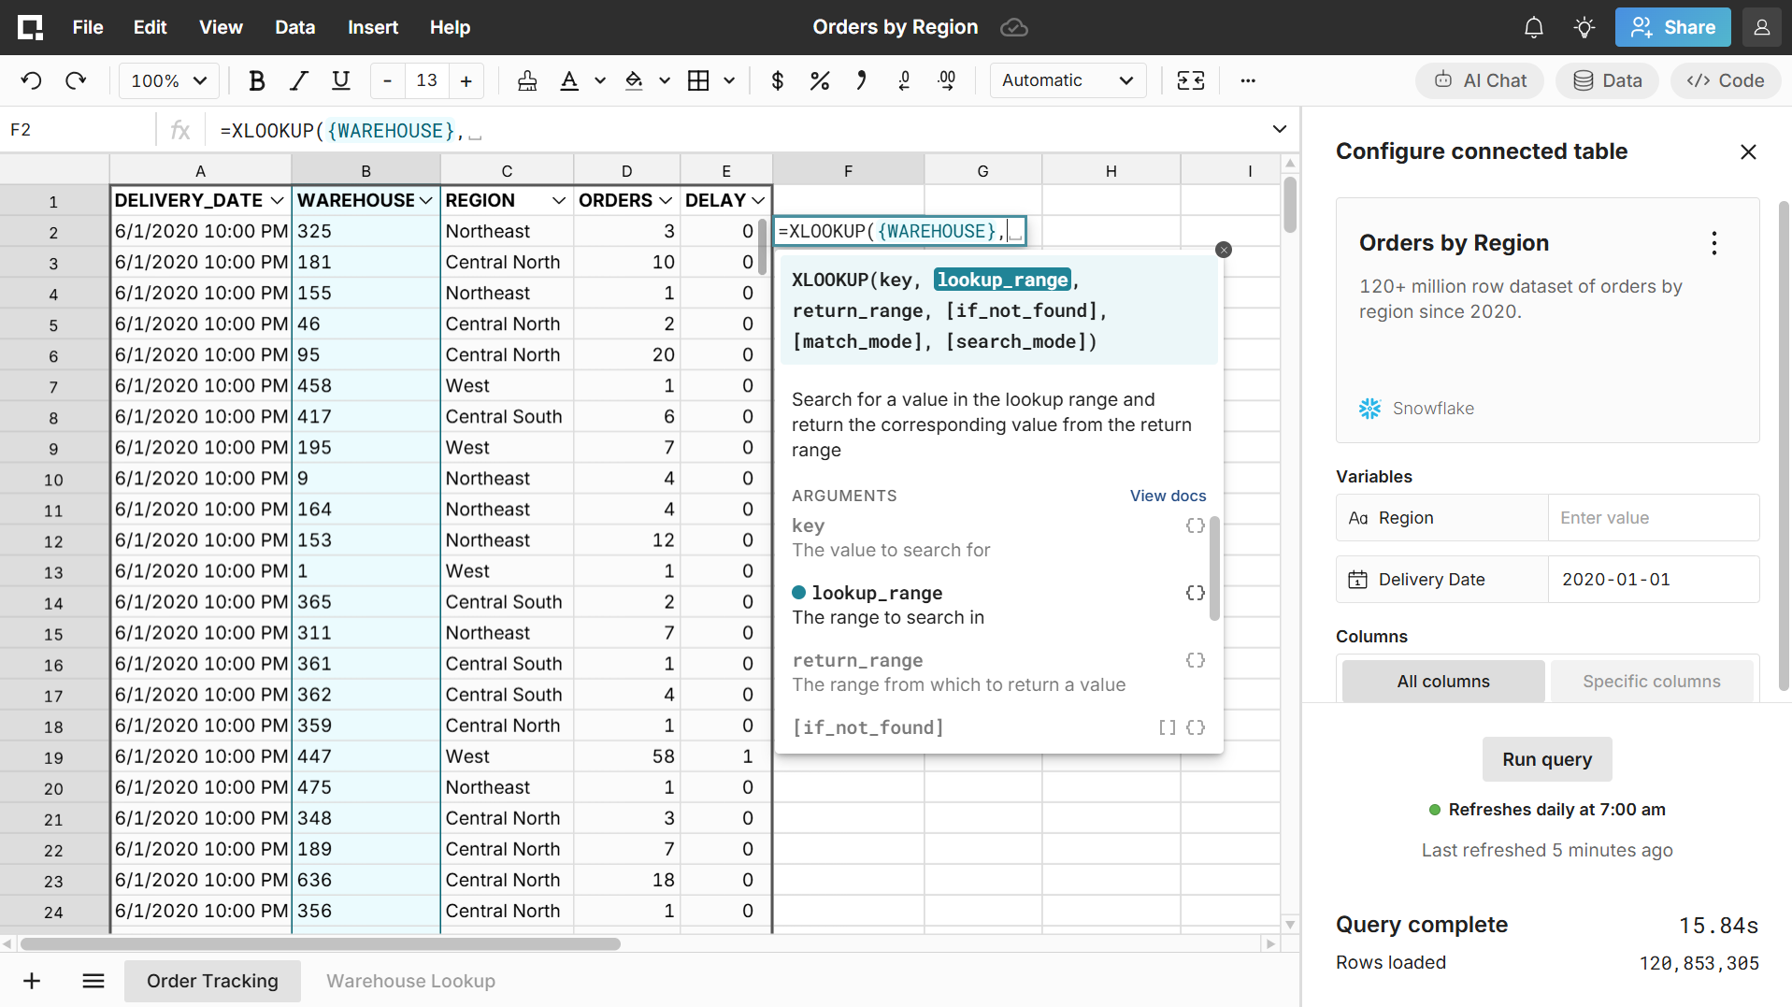Click the comma separator format icon
Viewport: 1792px width, 1007px height.
point(861,80)
